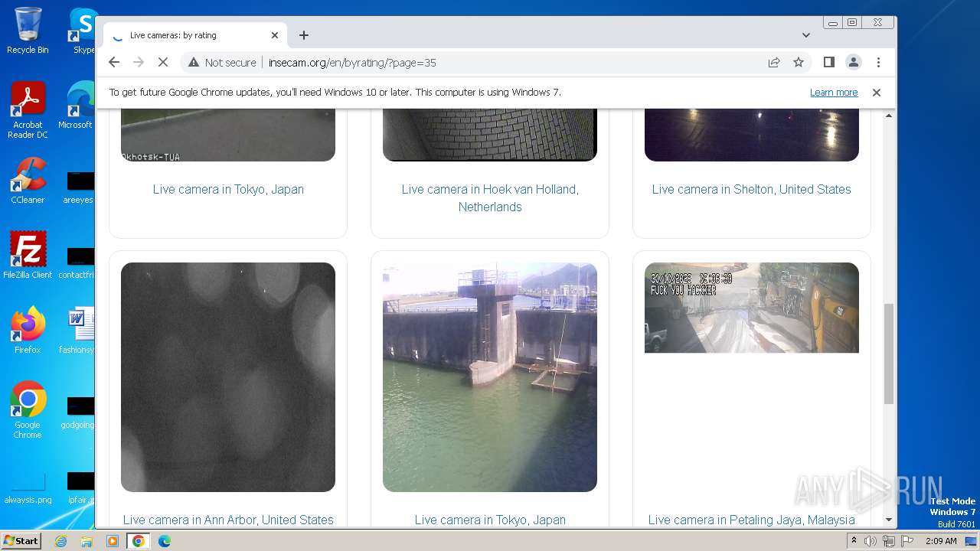Open Live camera in Petaling Jaya, Malaysia
The image size is (980, 551).
click(x=751, y=520)
